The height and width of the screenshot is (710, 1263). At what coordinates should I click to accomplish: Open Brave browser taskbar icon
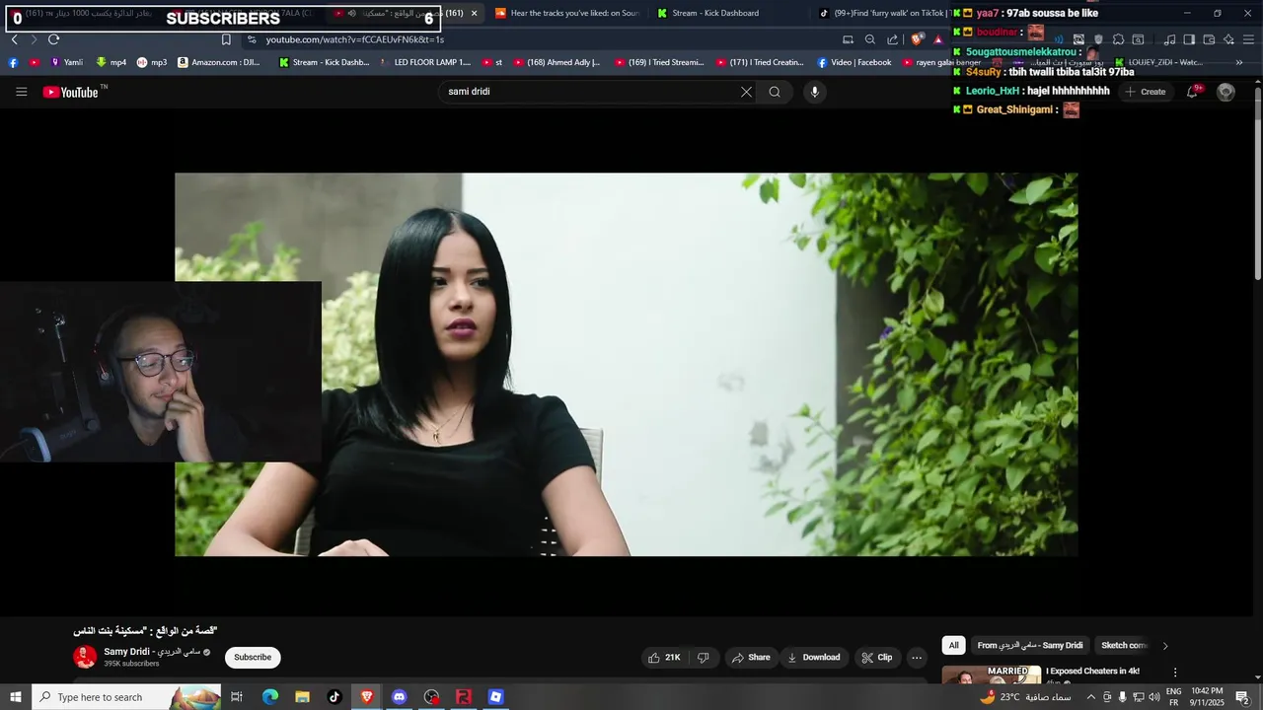click(x=367, y=697)
